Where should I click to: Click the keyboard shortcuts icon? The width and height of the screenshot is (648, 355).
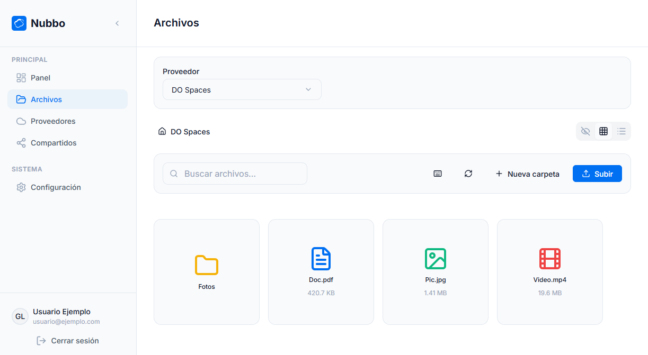pos(438,174)
